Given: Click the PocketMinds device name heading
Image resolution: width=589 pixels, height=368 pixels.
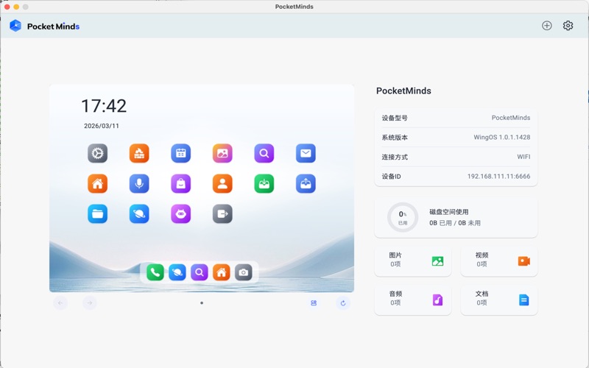Looking at the screenshot, I should click(403, 91).
